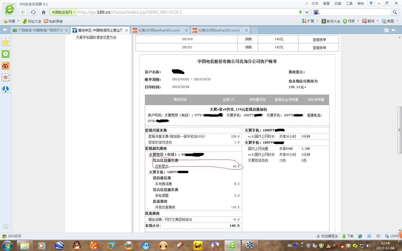Screen dimensions: 402x251
Task: Open the film reel app on taskbar
Action: coord(250,245)
